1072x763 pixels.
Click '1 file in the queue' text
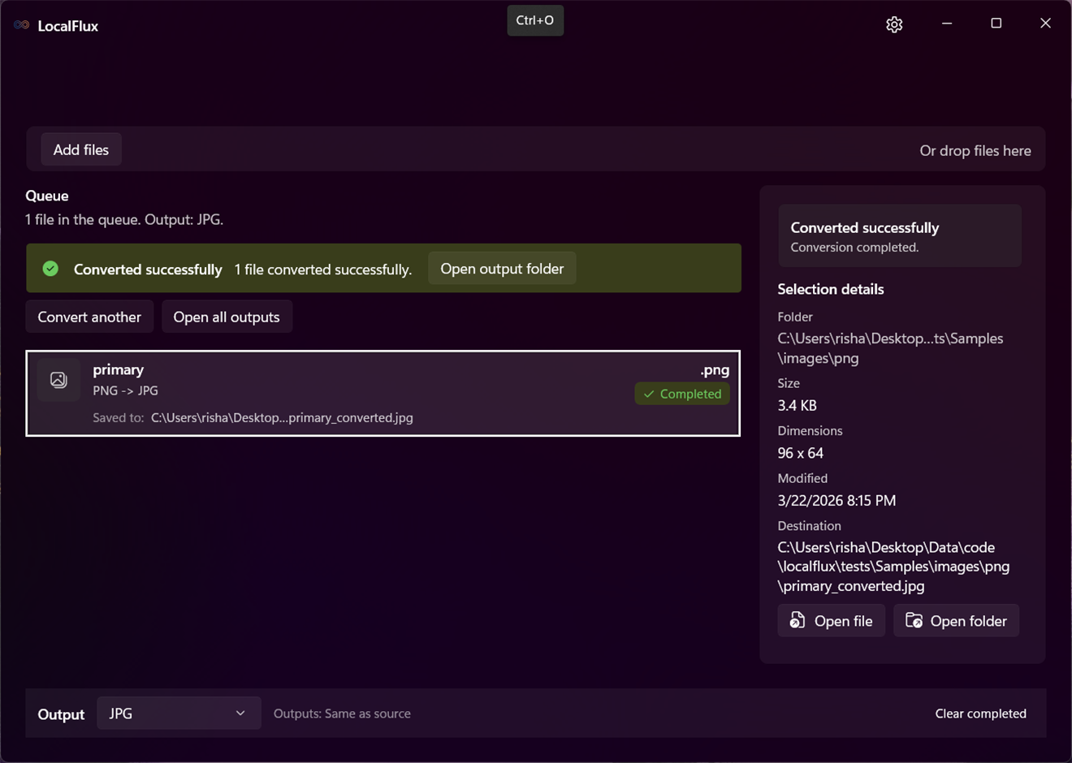(124, 219)
